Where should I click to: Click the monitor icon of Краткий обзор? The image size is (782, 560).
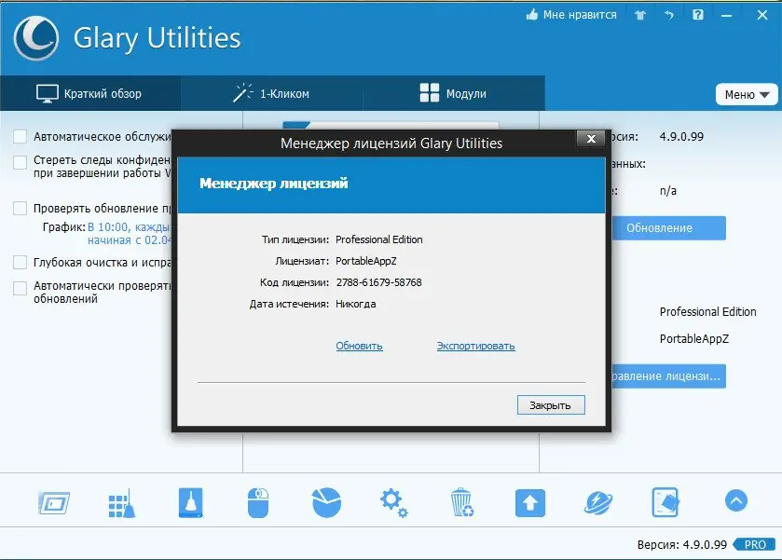47,93
